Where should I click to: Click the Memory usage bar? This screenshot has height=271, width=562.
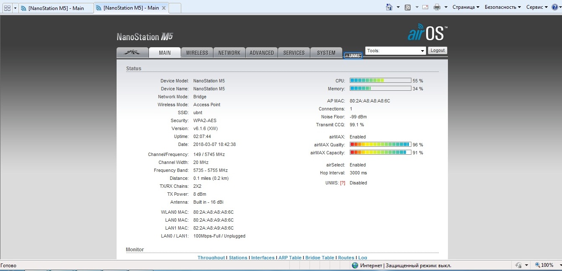(x=380, y=88)
